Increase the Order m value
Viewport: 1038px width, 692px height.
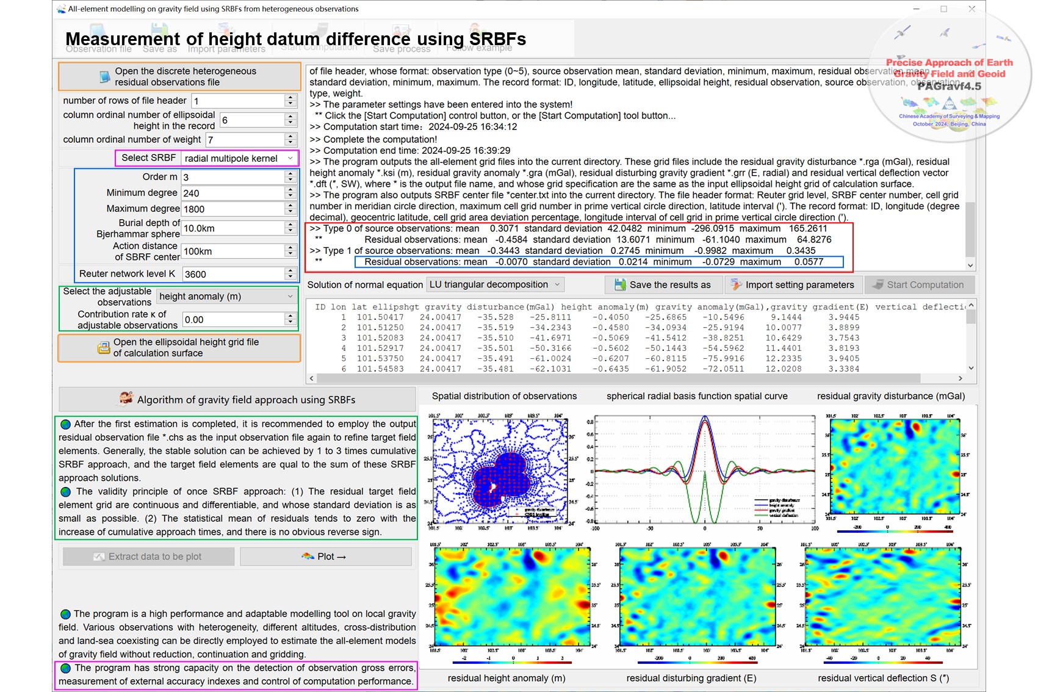(290, 174)
